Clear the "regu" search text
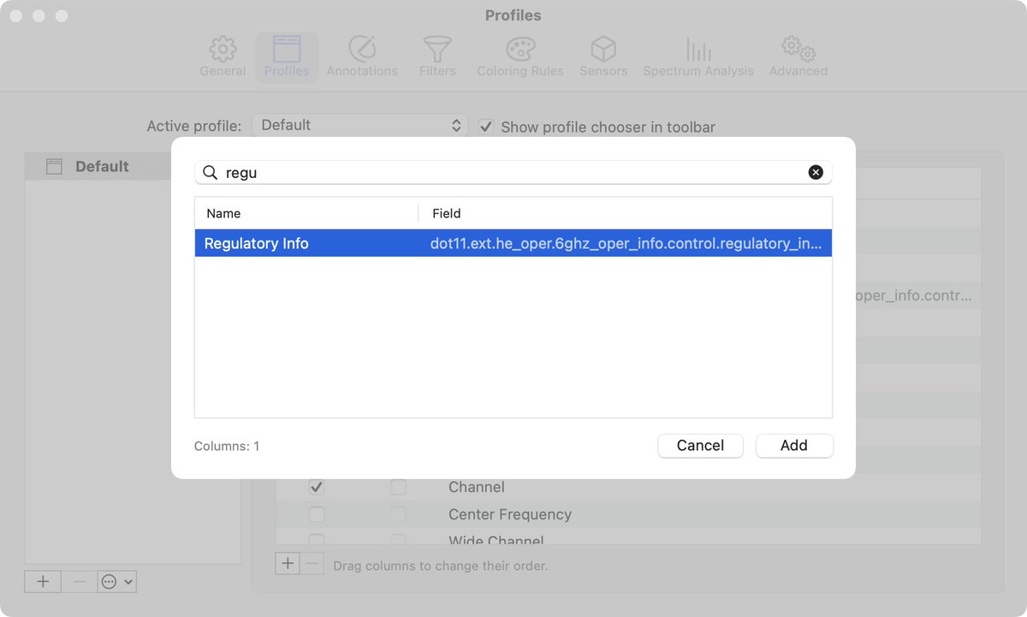 (816, 172)
